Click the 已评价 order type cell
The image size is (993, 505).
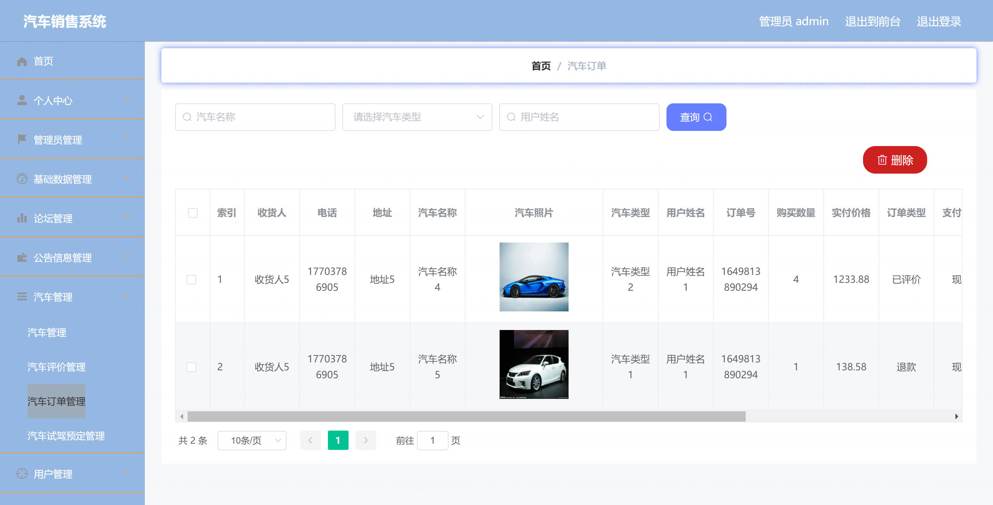pyautogui.click(x=906, y=279)
